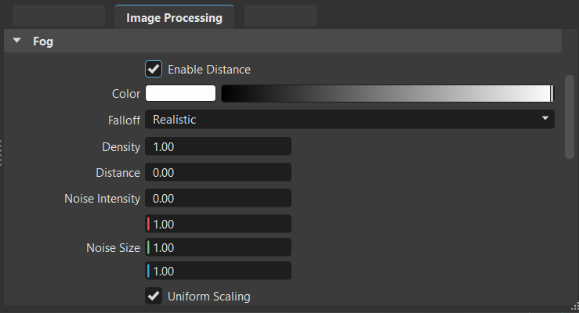This screenshot has width=579, height=313.
Task: Toggle the Enable Distance checkbox
Action: (154, 69)
